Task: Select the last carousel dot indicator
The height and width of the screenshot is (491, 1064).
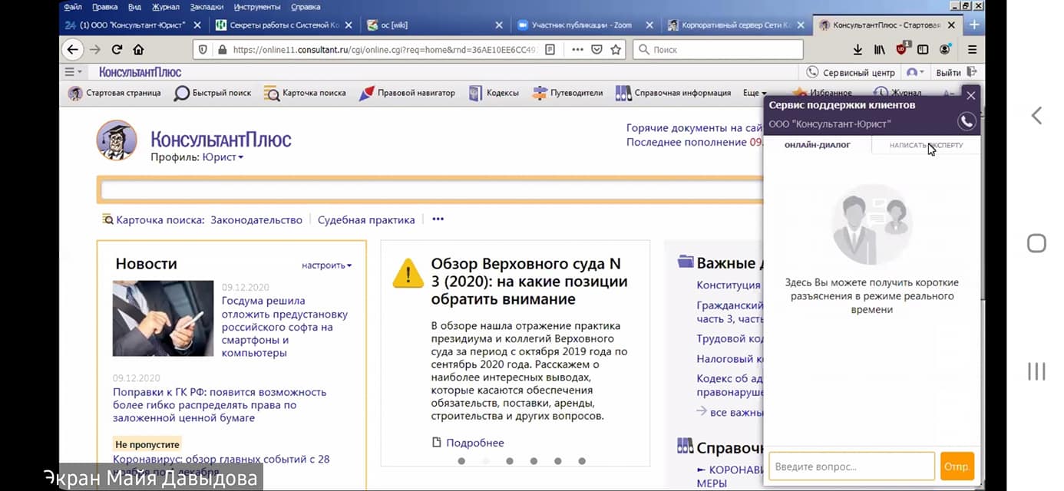Action: point(582,461)
